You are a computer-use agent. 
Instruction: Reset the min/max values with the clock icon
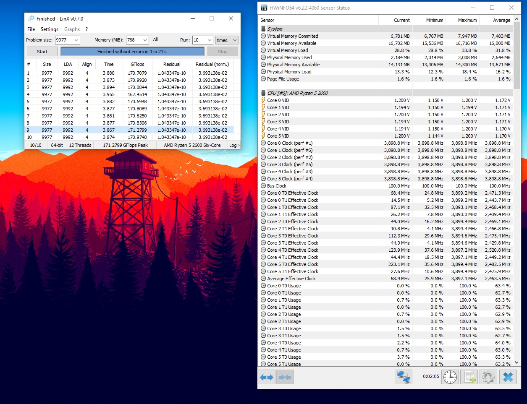click(x=450, y=377)
